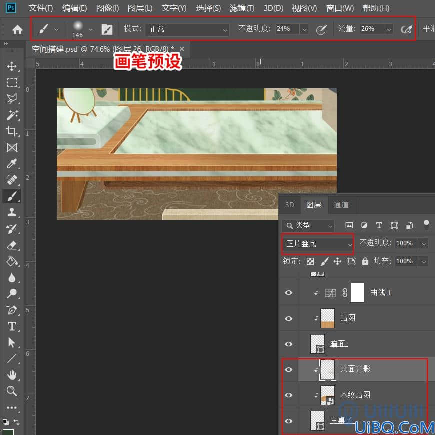Select the Hand tool
This screenshot has width=435, height=435.
tap(12, 375)
